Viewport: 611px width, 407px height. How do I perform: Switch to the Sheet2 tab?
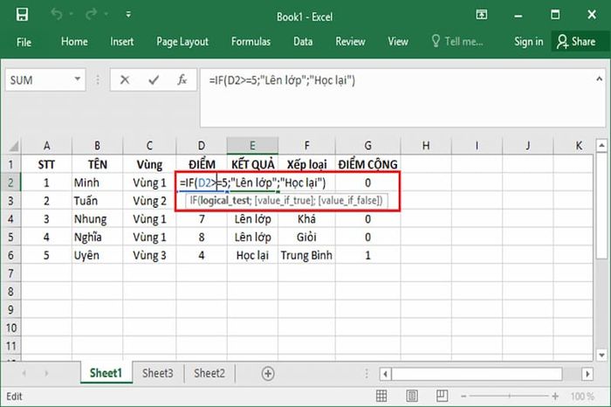tap(209, 373)
